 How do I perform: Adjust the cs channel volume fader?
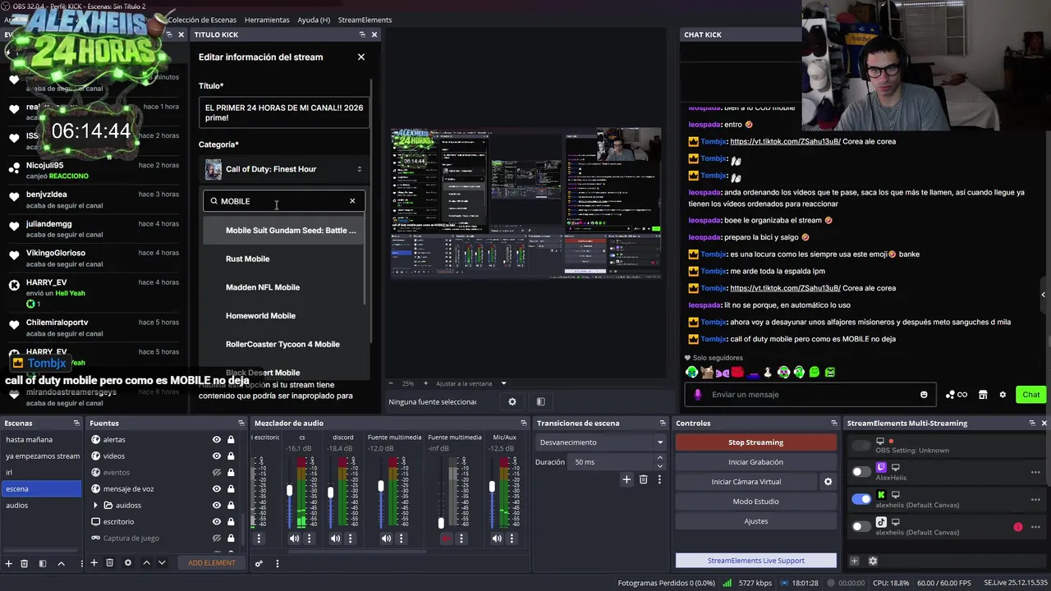coord(289,491)
